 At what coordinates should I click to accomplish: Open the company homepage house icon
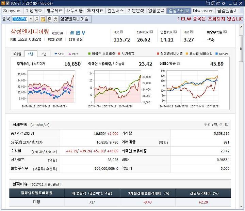pyautogui.click(x=72, y=33)
